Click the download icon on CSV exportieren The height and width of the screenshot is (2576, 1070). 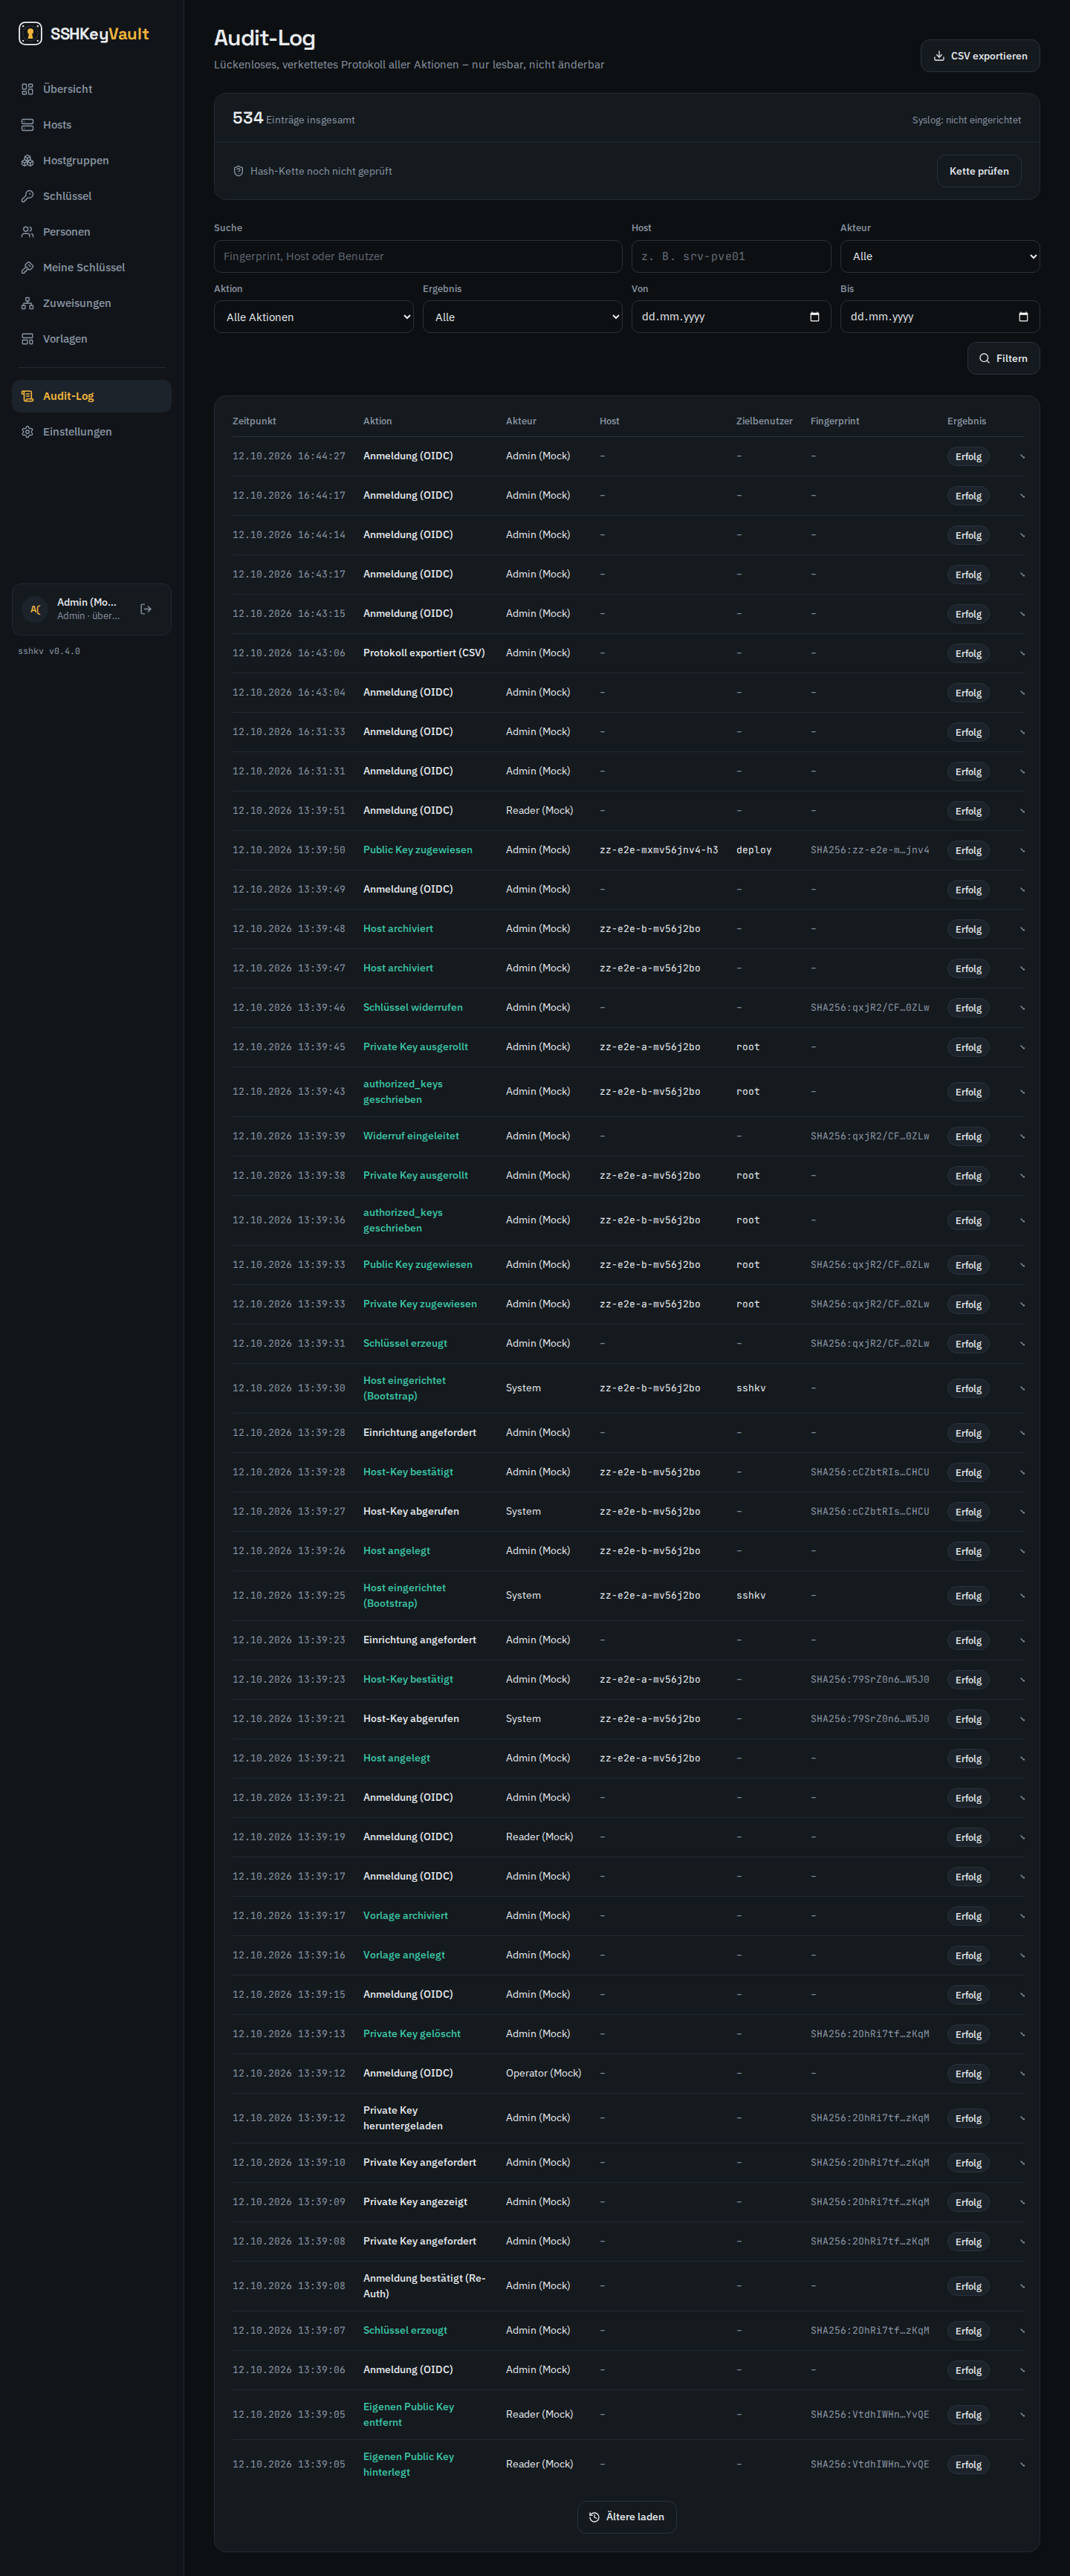[939, 56]
